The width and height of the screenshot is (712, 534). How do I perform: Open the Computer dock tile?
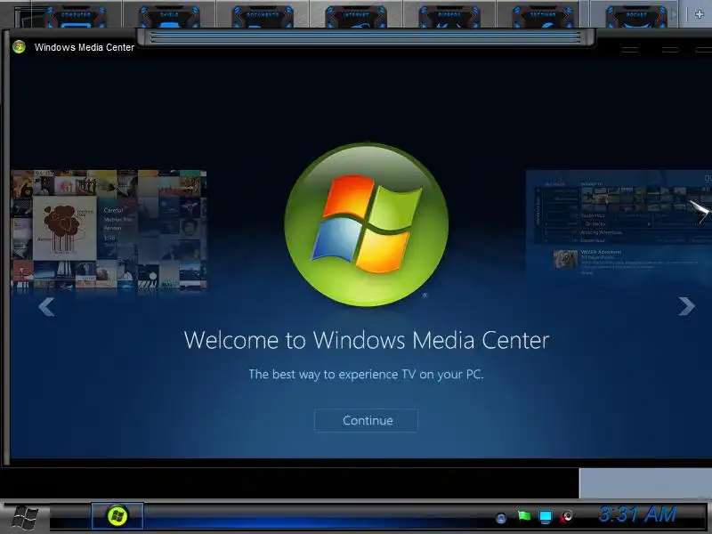[x=76, y=17]
